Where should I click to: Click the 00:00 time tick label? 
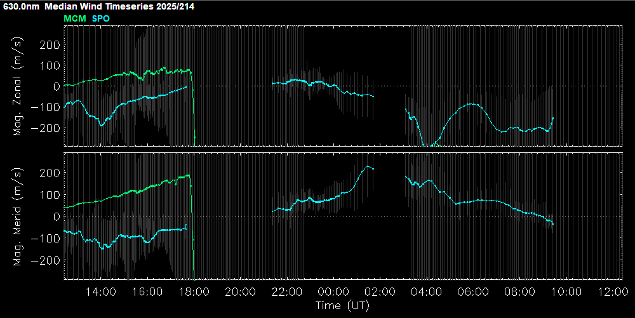coord(333,292)
